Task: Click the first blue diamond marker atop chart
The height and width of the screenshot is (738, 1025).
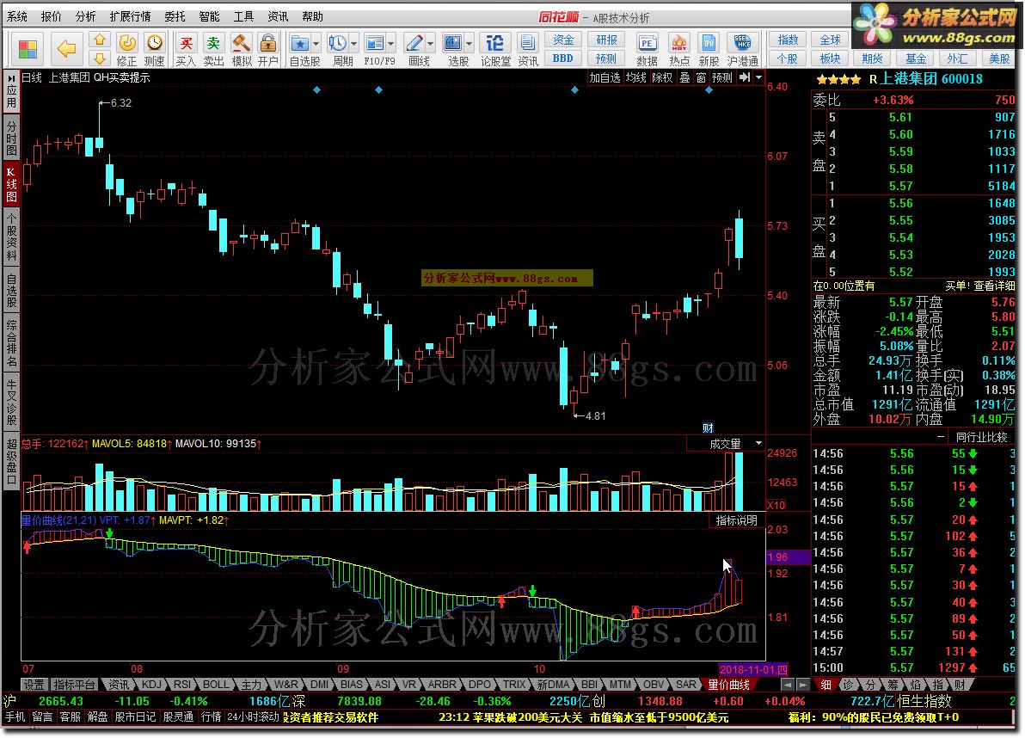Action: [x=317, y=90]
